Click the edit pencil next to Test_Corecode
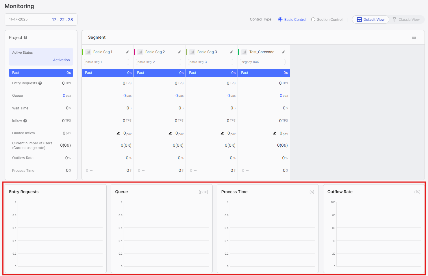428x276 pixels. click(284, 52)
